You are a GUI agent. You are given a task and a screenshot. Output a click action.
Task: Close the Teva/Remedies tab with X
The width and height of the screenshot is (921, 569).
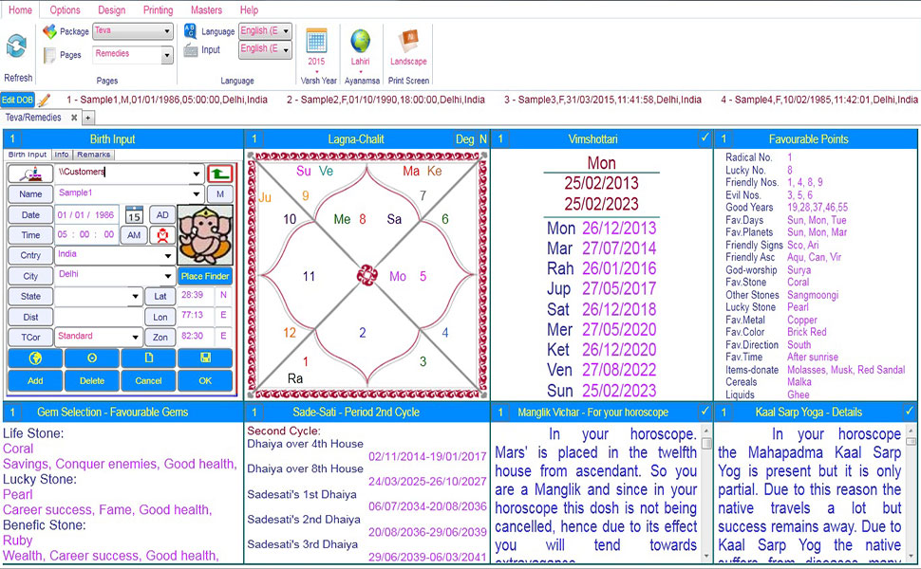point(74,118)
